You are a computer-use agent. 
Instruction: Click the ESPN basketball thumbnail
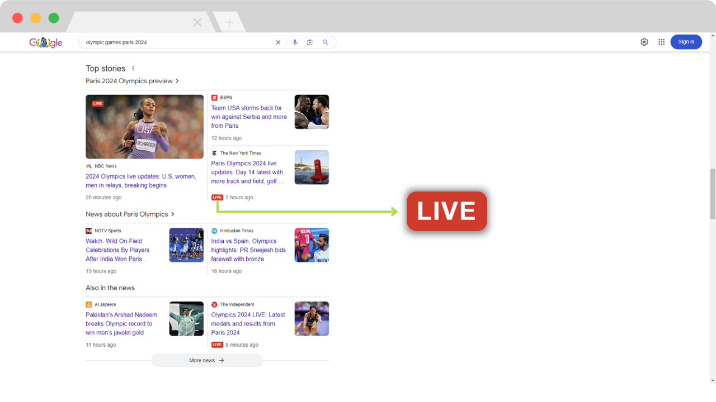(312, 112)
